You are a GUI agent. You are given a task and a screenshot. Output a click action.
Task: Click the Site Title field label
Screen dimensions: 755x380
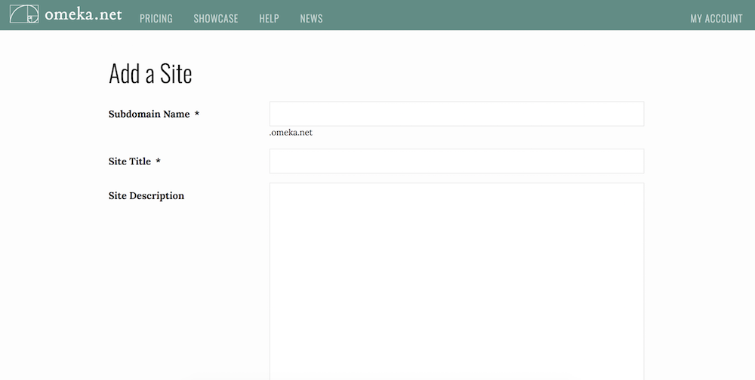pos(130,161)
